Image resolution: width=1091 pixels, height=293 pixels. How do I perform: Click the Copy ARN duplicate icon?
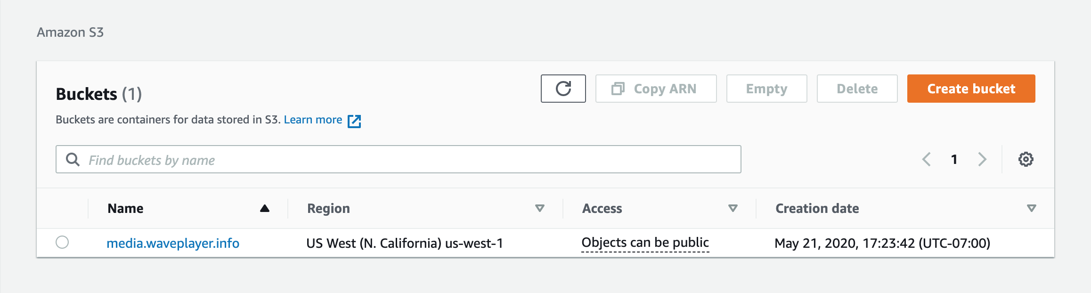coord(618,89)
